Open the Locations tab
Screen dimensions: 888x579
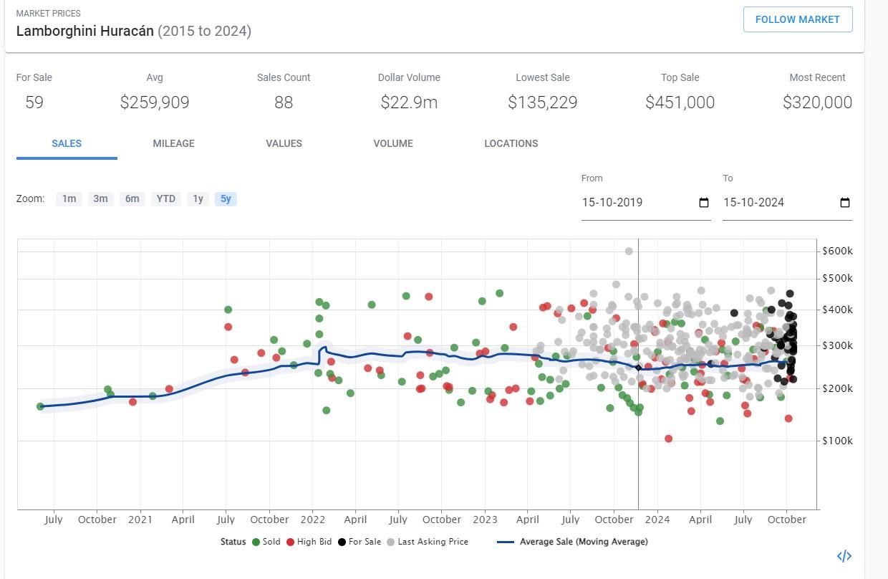[511, 143]
